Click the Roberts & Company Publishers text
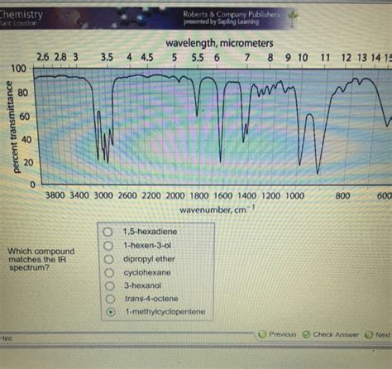This screenshot has width=392, height=369. click(232, 14)
